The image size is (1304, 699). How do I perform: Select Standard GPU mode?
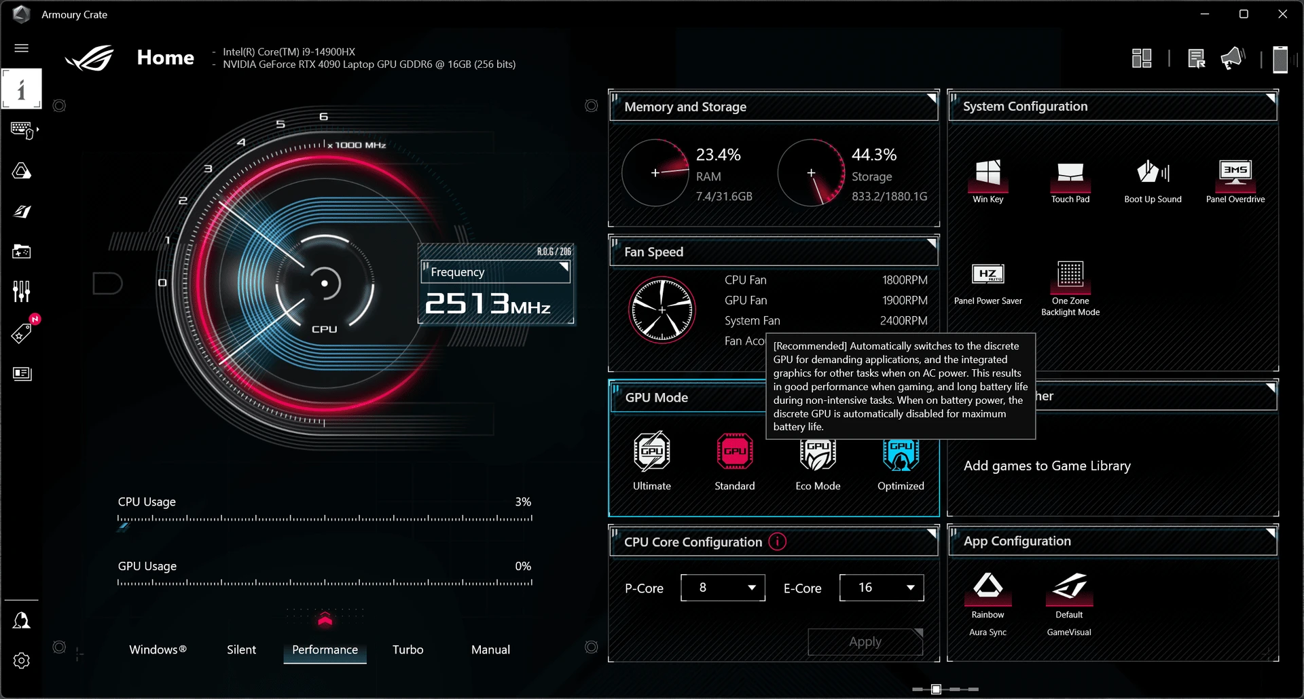pyautogui.click(x=735, y=461)
